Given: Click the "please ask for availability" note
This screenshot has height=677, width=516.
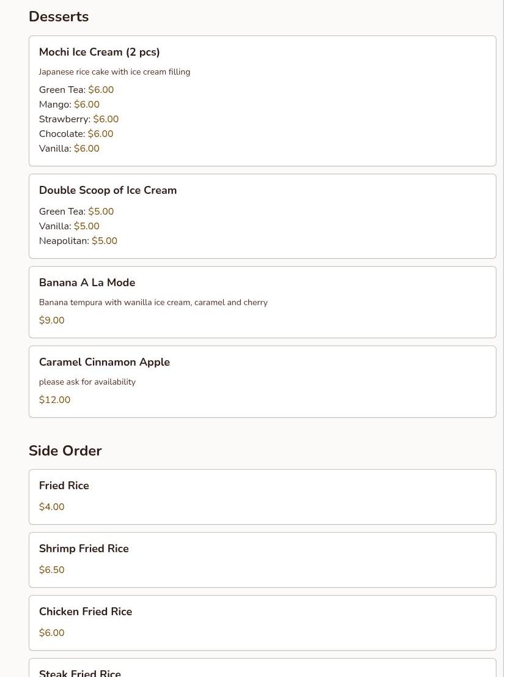Looking at the screenshot, I should pos(87,382).
